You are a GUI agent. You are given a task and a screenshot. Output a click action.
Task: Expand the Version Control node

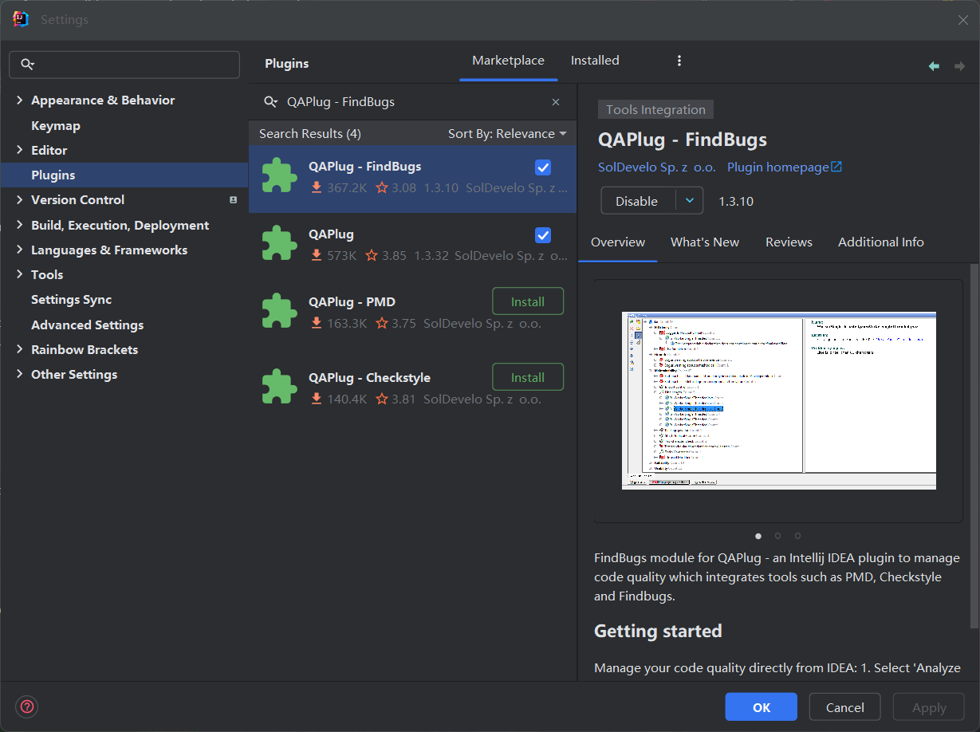[20, 200]
